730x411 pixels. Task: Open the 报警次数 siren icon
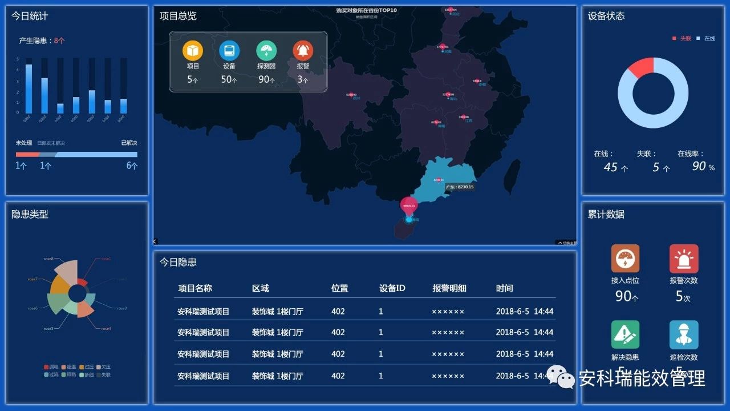[684, 259]
